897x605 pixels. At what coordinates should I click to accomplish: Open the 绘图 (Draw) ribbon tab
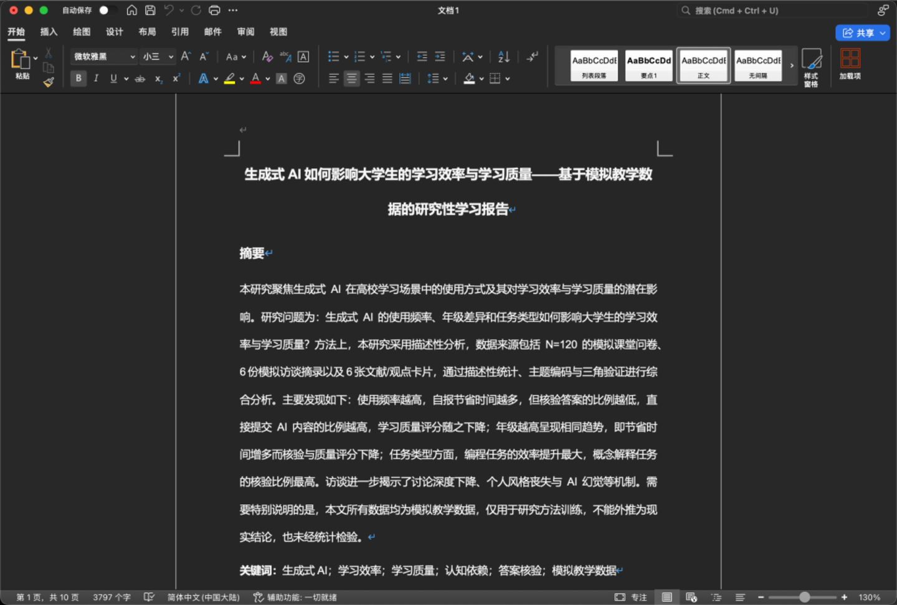(x=82, y=32)
